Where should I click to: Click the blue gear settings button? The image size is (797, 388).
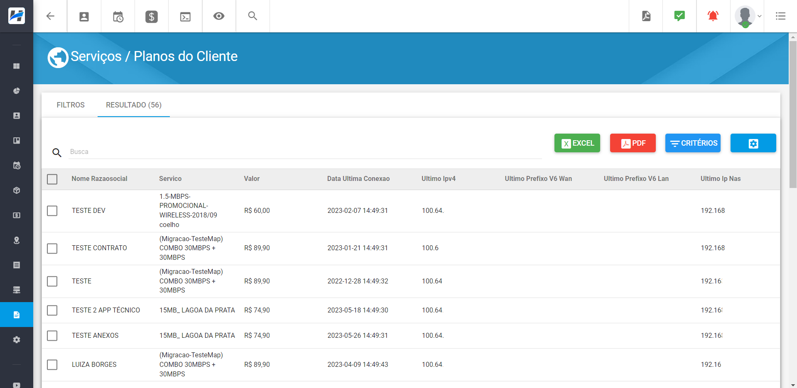click(x=753, y=143)
